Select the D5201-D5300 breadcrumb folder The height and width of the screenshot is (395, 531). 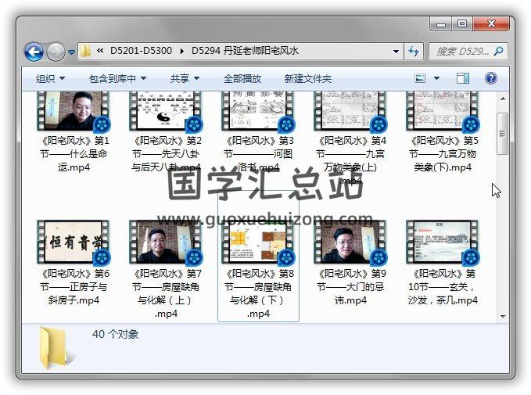142,52
